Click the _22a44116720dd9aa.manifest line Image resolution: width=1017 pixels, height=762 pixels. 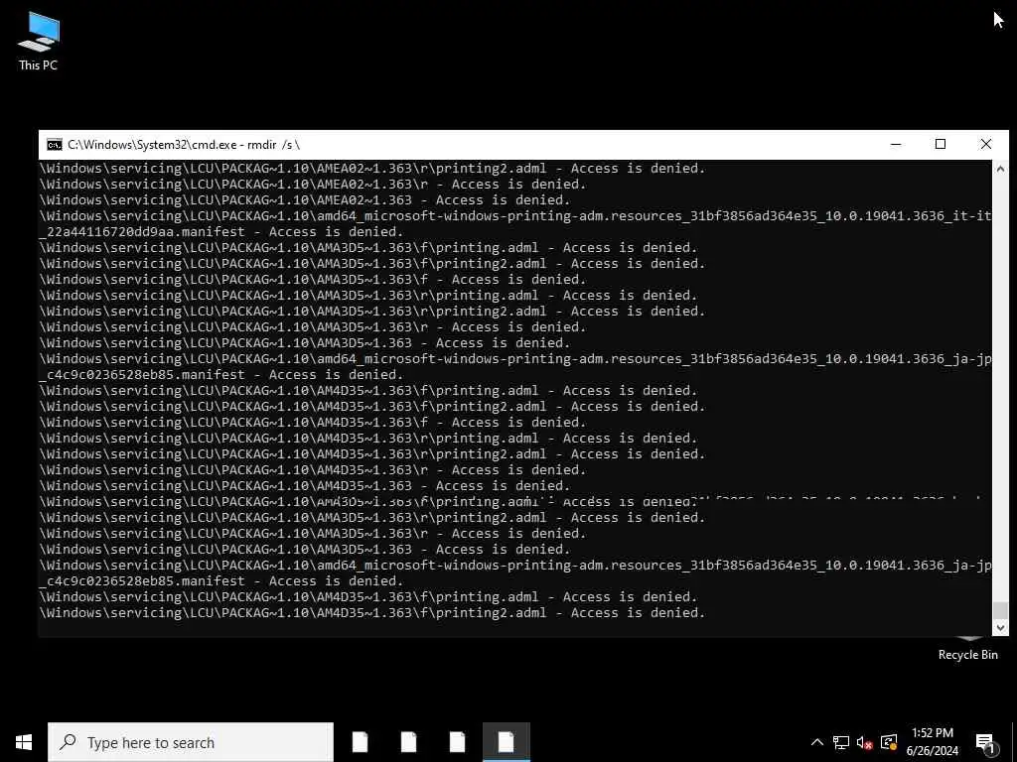pyautogui.click(x=221, y=232)
